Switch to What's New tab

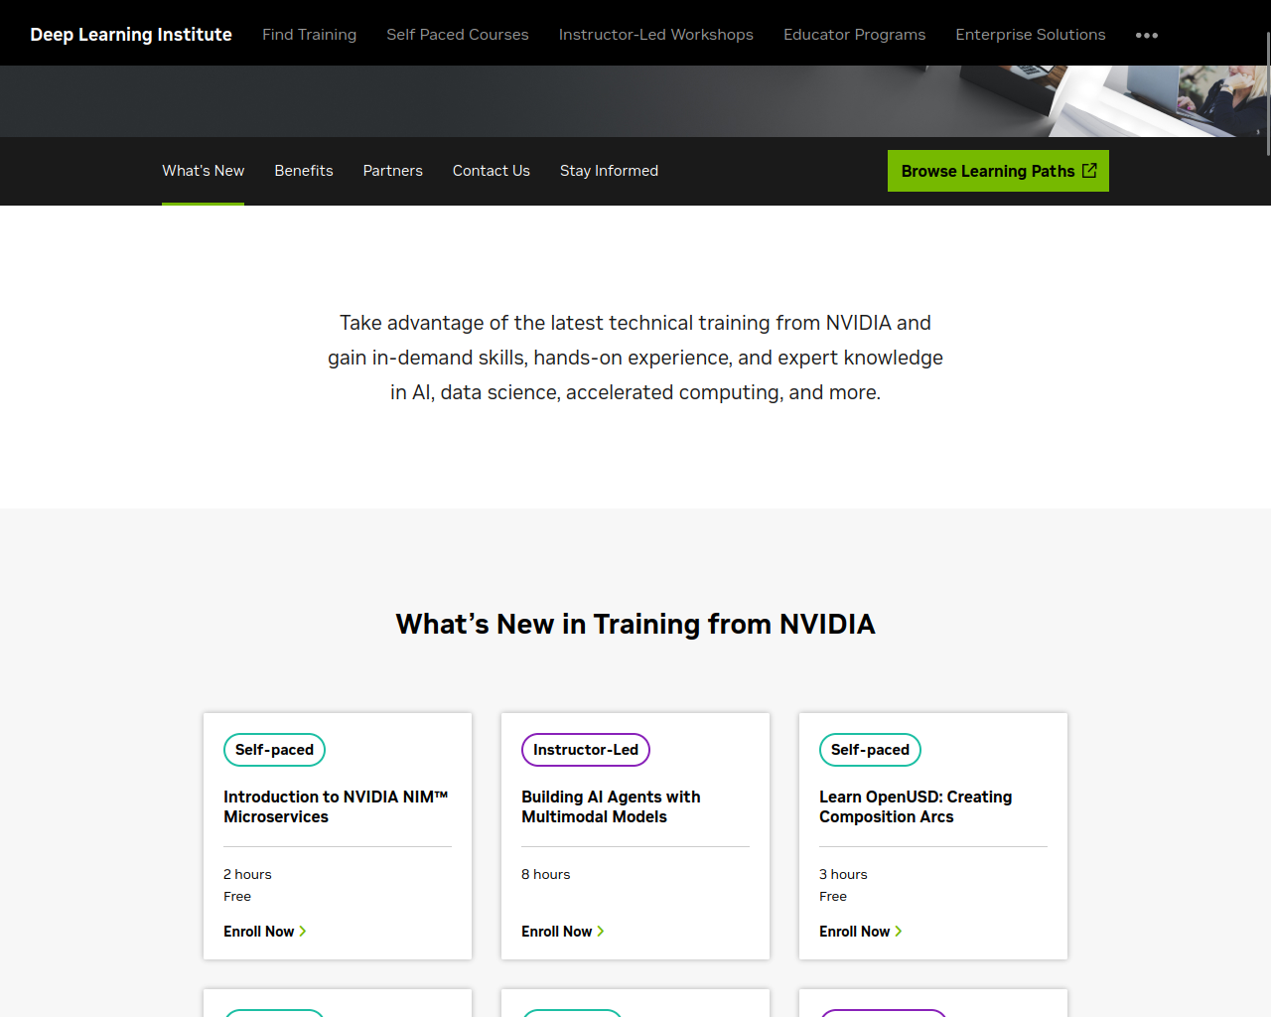[204, 171]
